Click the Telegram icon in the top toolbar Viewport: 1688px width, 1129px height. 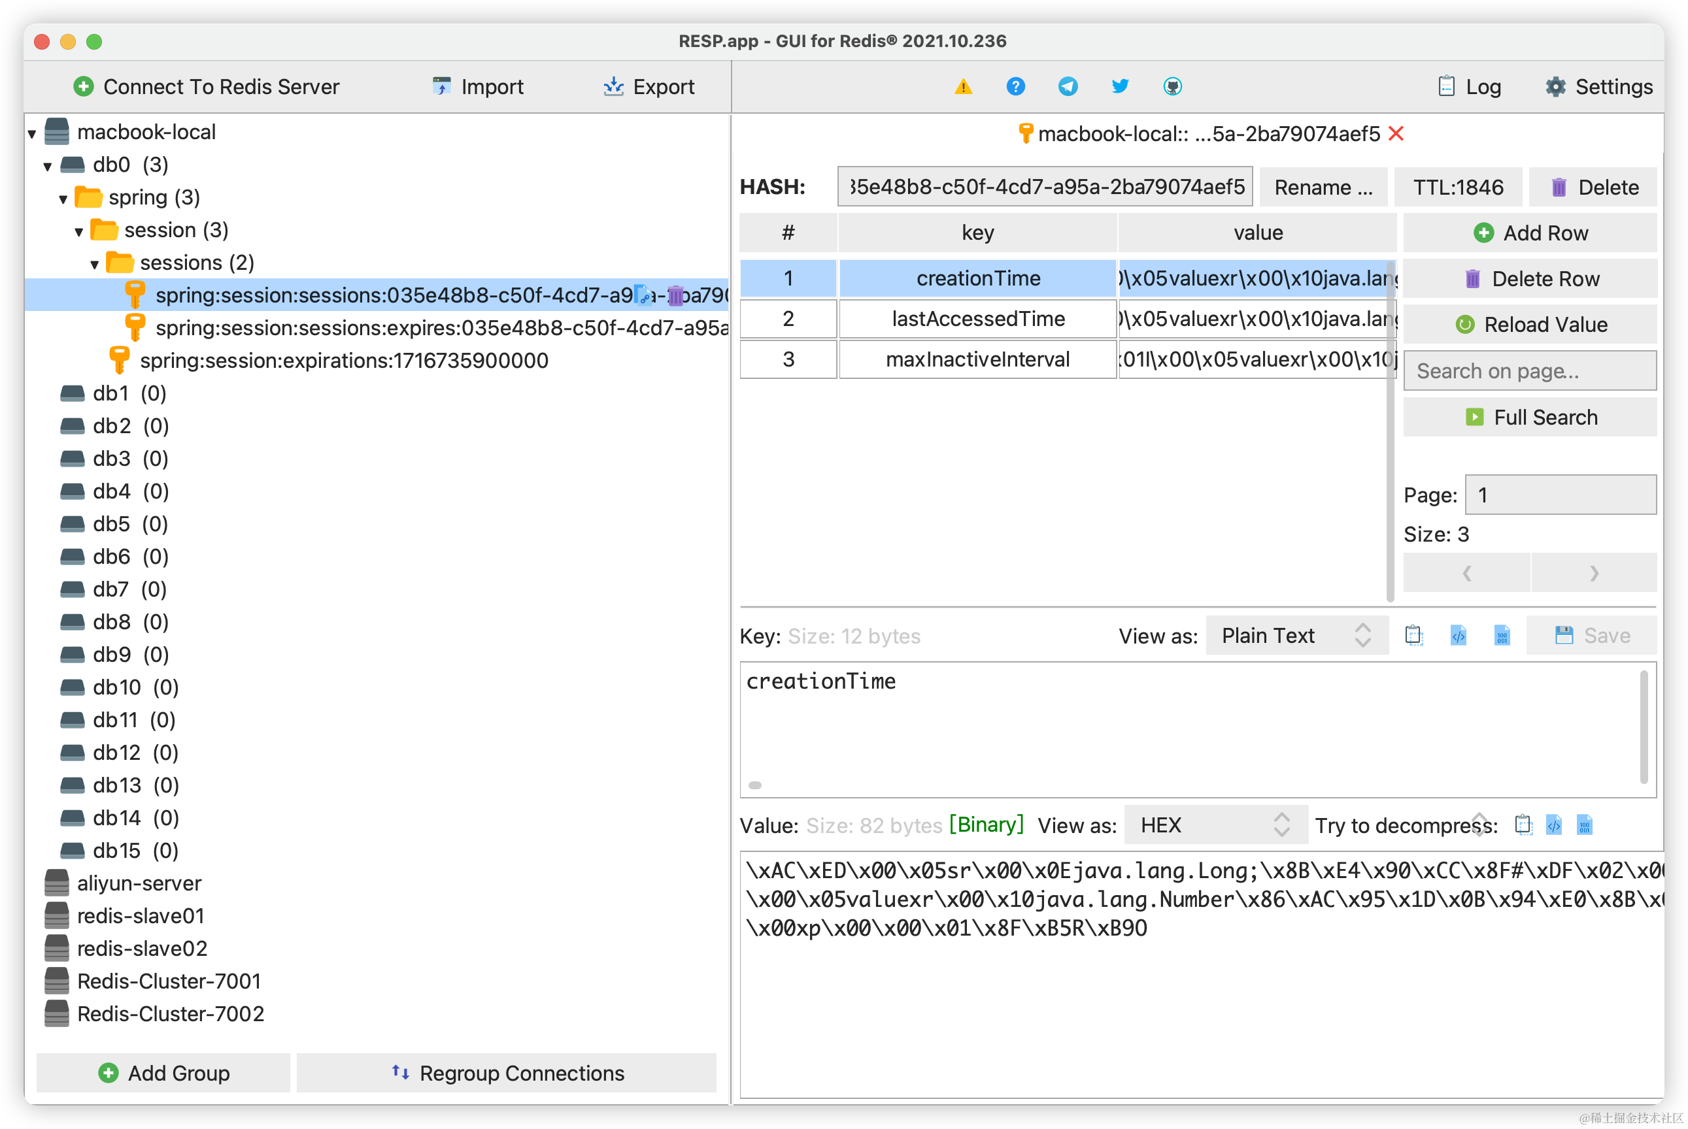click(x=1068, y=86)
